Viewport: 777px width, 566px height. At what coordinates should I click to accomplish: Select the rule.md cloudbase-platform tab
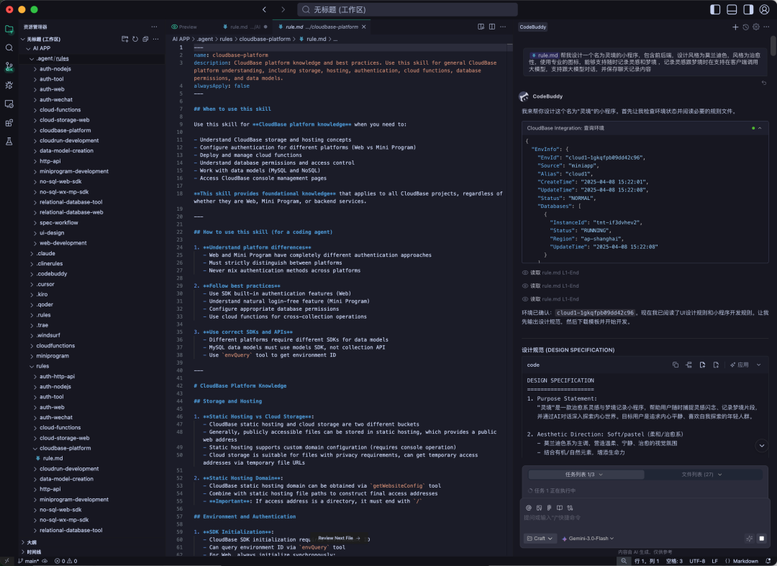coord(321,27)
